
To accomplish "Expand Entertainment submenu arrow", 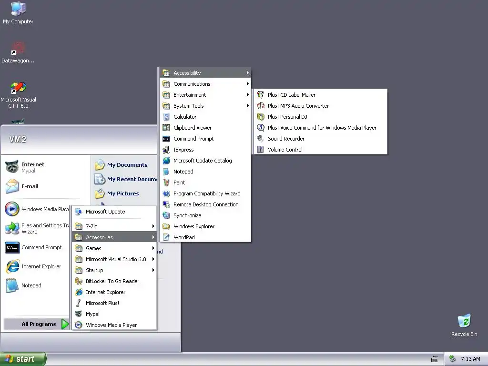I will [247, 95].
